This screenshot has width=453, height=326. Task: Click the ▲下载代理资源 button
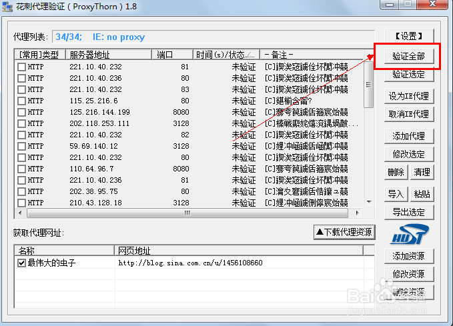pos(344,232)
